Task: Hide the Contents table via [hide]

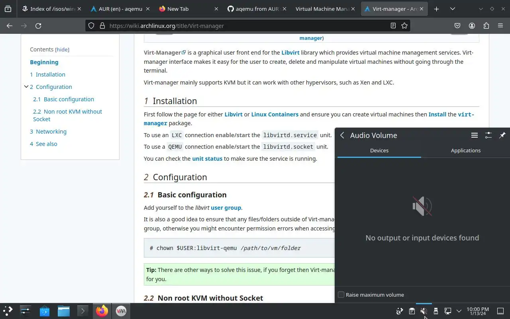Action: pos(62,49)
